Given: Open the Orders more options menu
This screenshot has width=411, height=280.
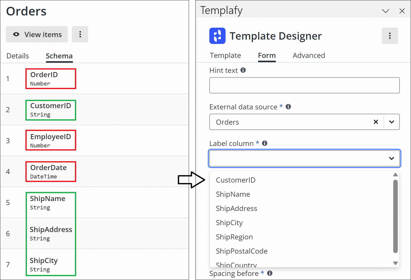Looking at the screenshot, I should tap(80, 34).
